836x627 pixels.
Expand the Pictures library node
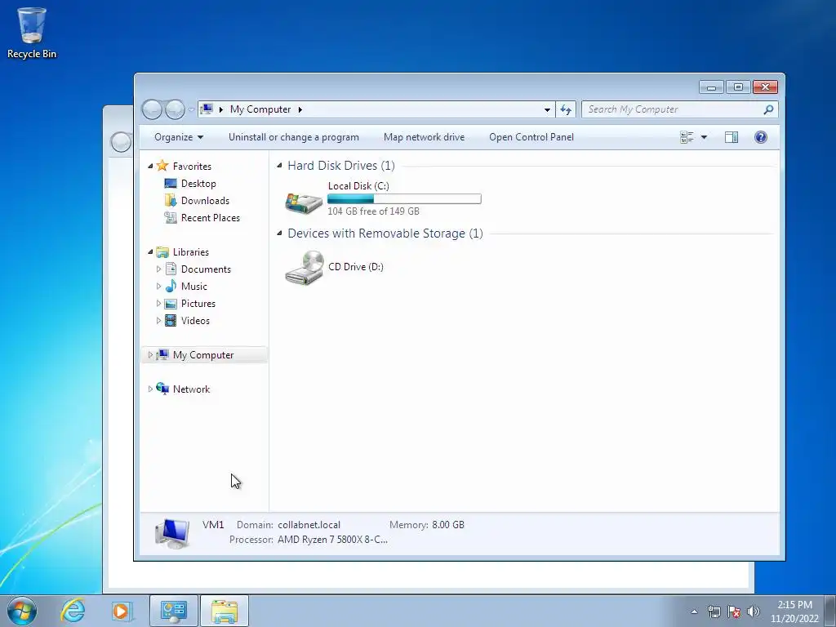tap(158, 304)
